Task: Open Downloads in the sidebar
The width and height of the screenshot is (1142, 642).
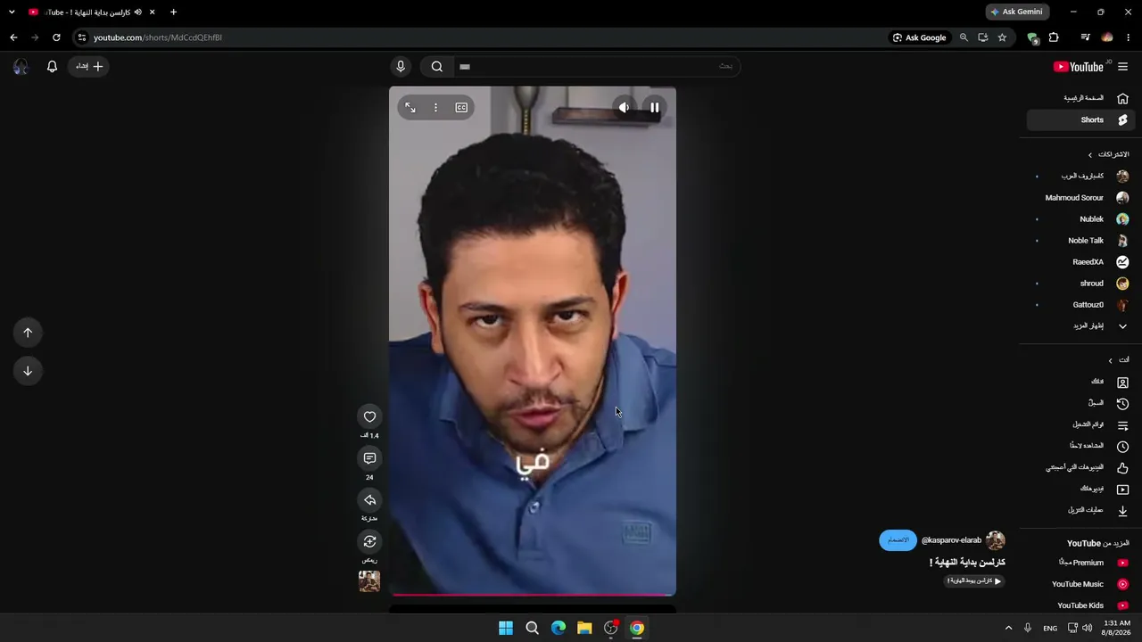Action: [x=1080, y=510]
